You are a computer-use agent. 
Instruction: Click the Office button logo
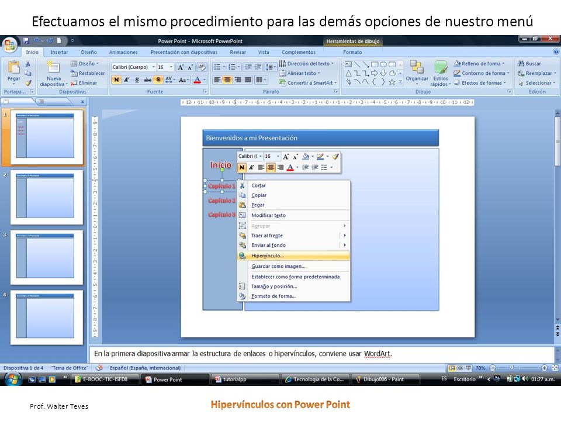point(10,45)
